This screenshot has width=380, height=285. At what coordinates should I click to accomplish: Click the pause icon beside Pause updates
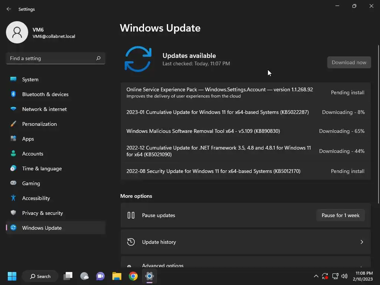(131, 215)
